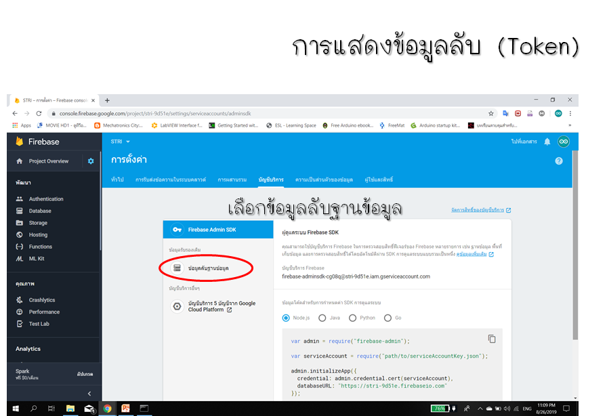The height and width of the screenshot is (416, 607).
Task: Reload the page in Chrome
Action: click(39, 114)
